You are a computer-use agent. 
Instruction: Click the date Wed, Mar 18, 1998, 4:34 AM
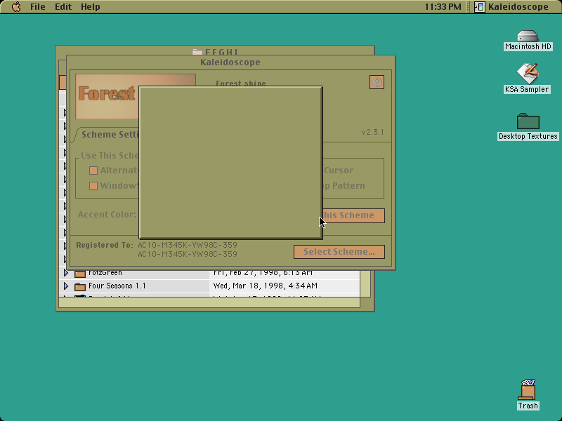(266, 286)
